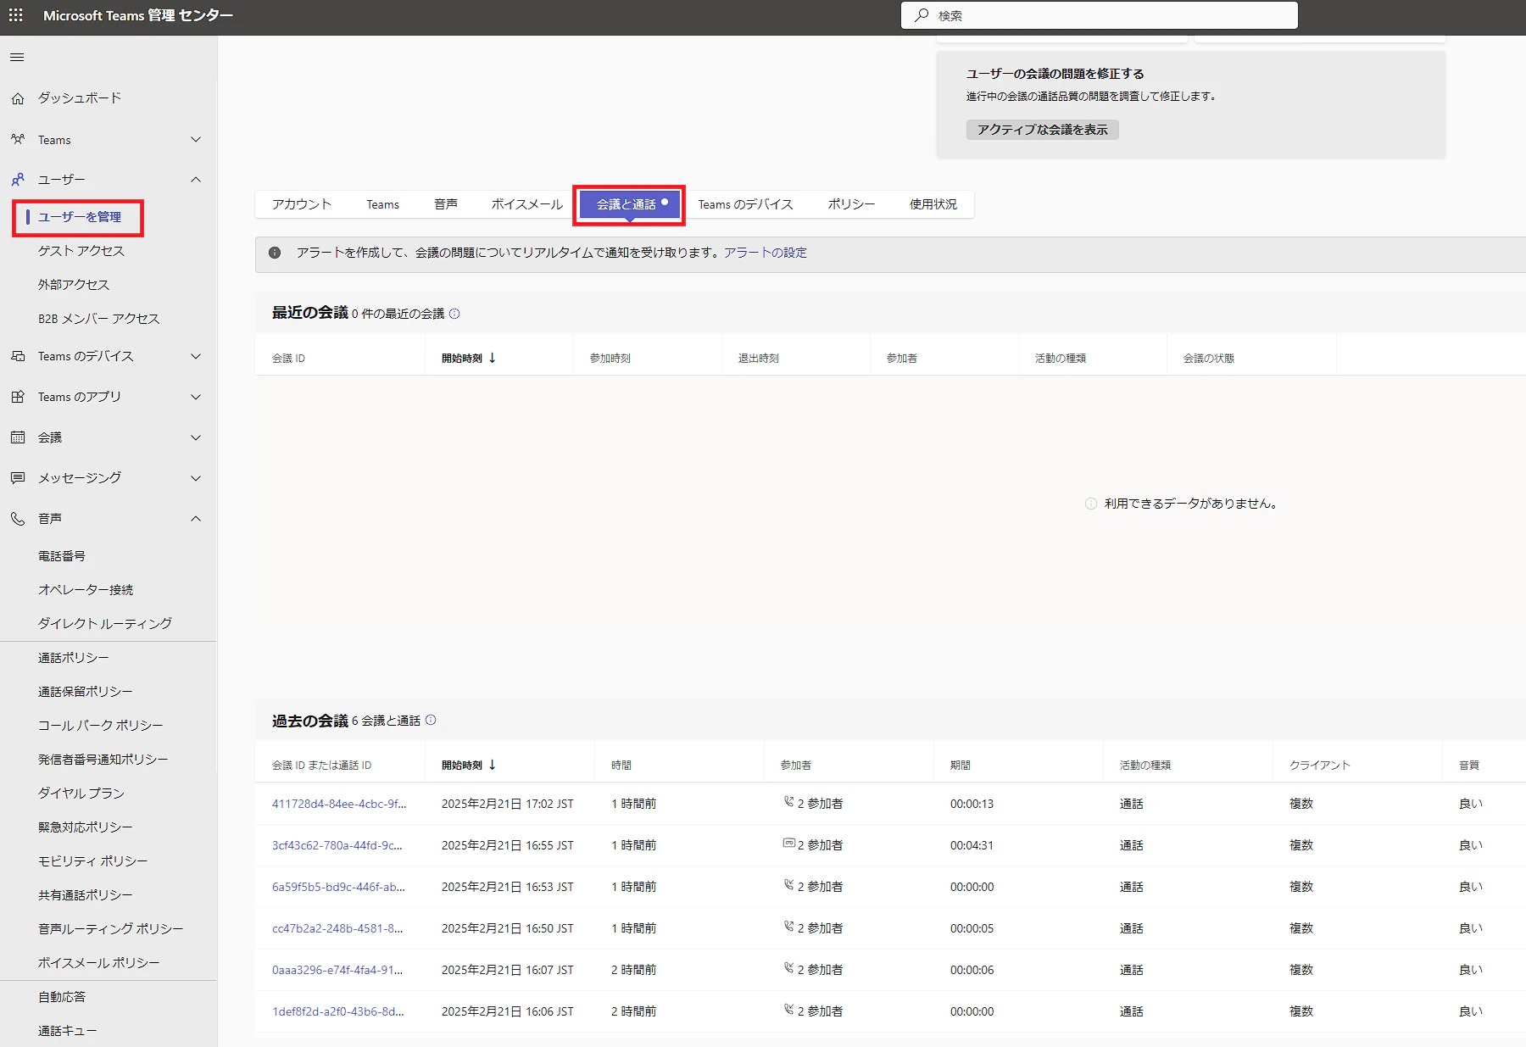
Task: Expand the 会議 section chevron
Action: pyautogui.click(x=196, y=437)
